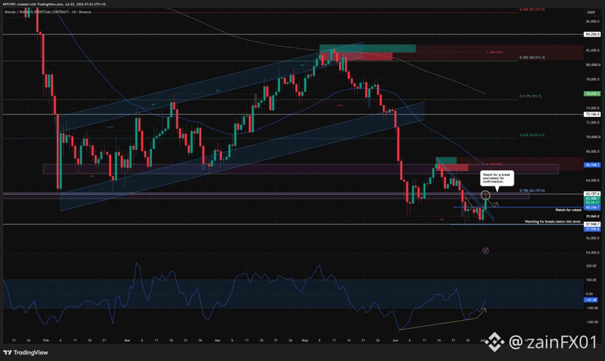Image resolution: width=605 pixels, height=361 pixels.
Task: Click the May label on time axis
Action: [x=305, y=341]
